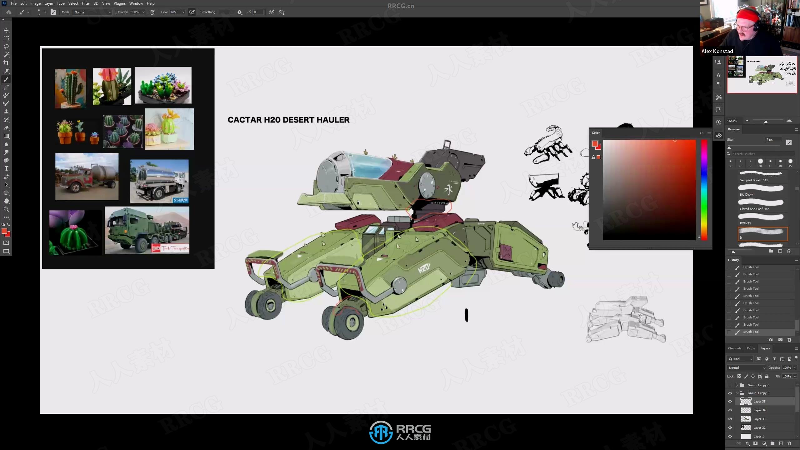Toggle lock transparent pixels
The image size is (800, 450).
[x=739, y=377]
